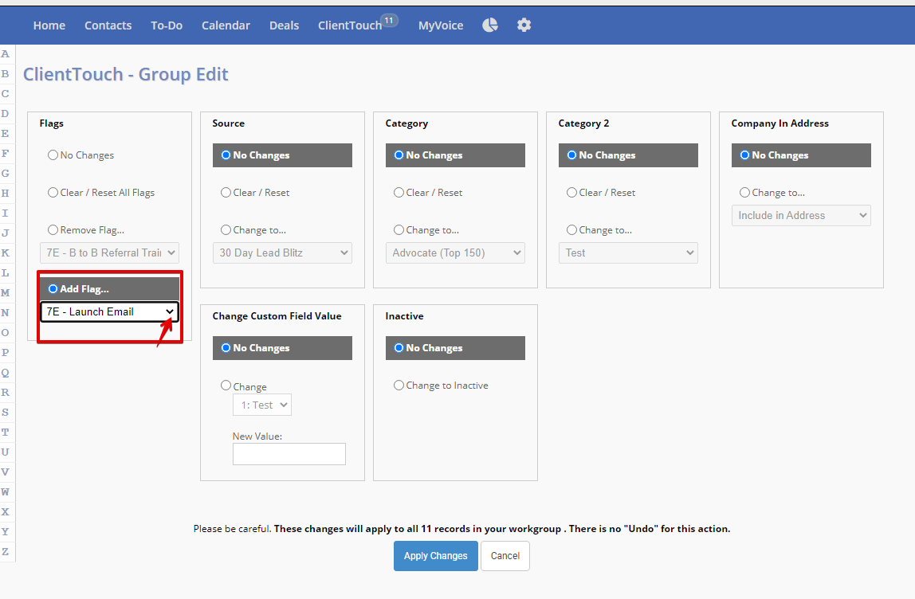Click the Apply Changes button

(436, 556)
